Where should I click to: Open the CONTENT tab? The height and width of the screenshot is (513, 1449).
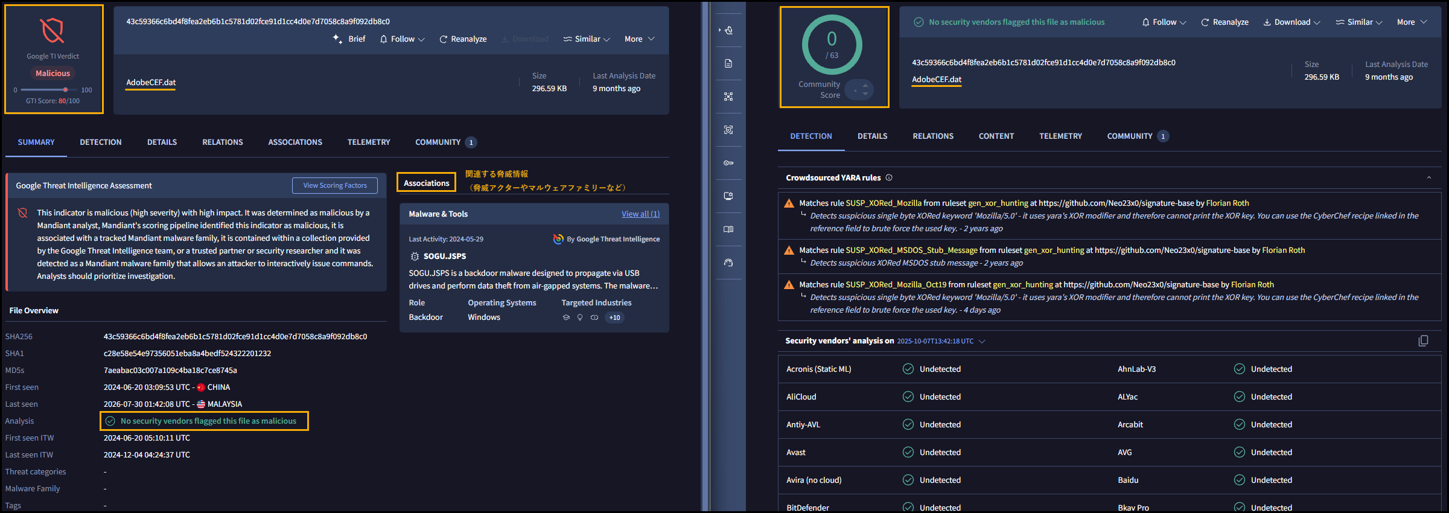click(996, 136)
